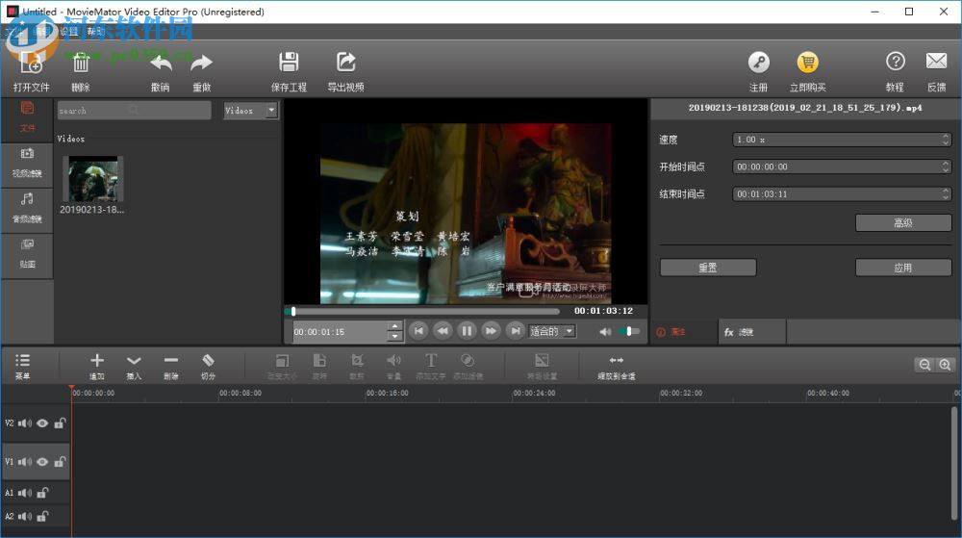Select the Stickers (贴图) sidebar tab
This screenshot has width=962, height=538.
pos(27,254)
